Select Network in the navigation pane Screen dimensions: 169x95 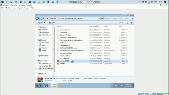[43, 74]
